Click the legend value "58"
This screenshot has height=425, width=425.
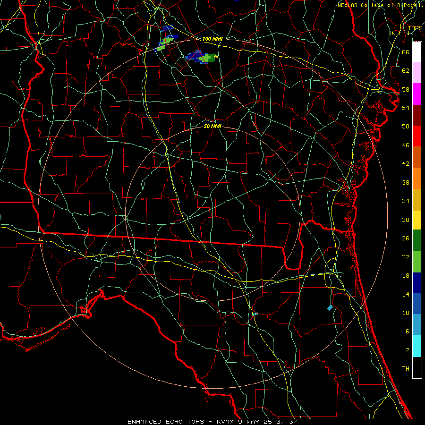pyautogui.click(x=406, y=89)
